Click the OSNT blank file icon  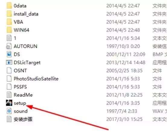tap(9, 71)
